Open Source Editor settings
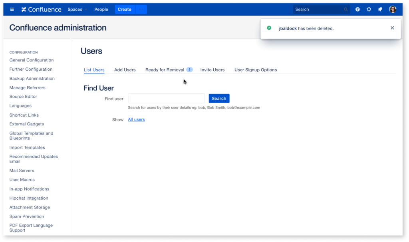 (23, 97)
